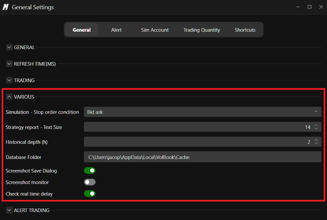Decrease Strategy report Text Size value
This screenshot has width=327, height=220.
click(316, 128)
